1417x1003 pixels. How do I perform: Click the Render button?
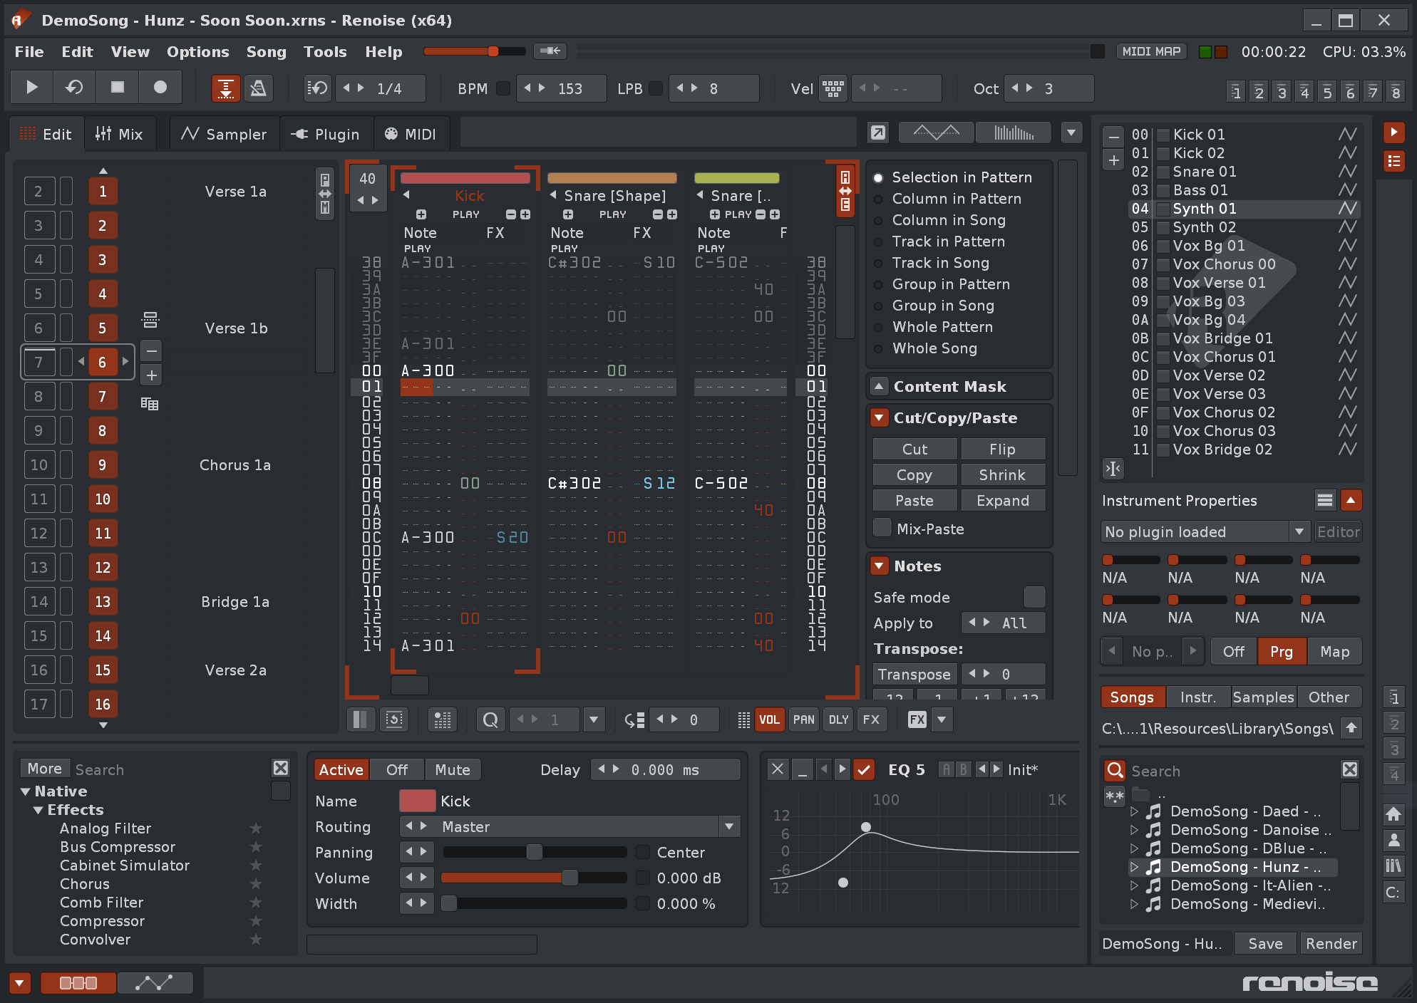1331,943
